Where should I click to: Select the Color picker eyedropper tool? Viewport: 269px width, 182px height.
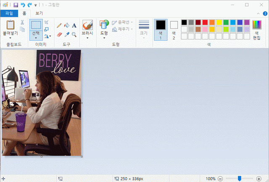pos(66,34)
